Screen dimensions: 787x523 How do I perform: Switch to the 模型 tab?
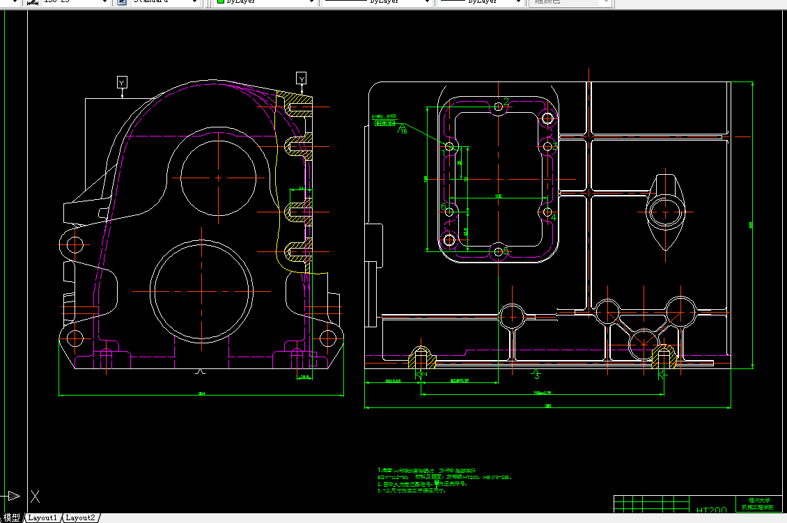pyautogui.click(x=12, y=517)
